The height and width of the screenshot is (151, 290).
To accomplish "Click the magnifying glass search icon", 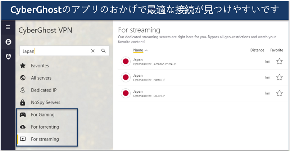I will pyautogui.click(x=103, y=51).
